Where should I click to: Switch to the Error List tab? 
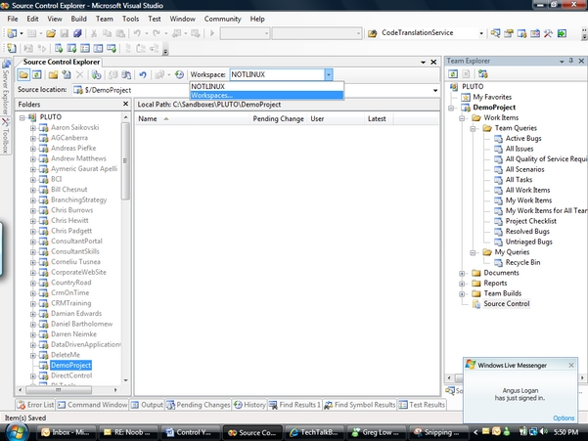(35, 405)
